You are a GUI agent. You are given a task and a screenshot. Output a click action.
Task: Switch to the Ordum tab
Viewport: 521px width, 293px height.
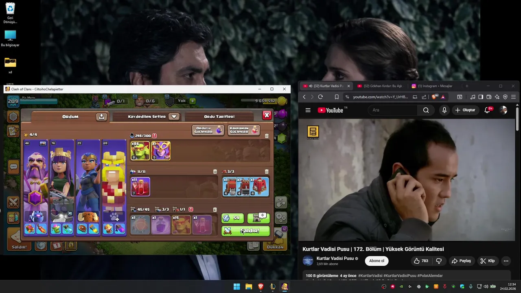coord(70,117)
